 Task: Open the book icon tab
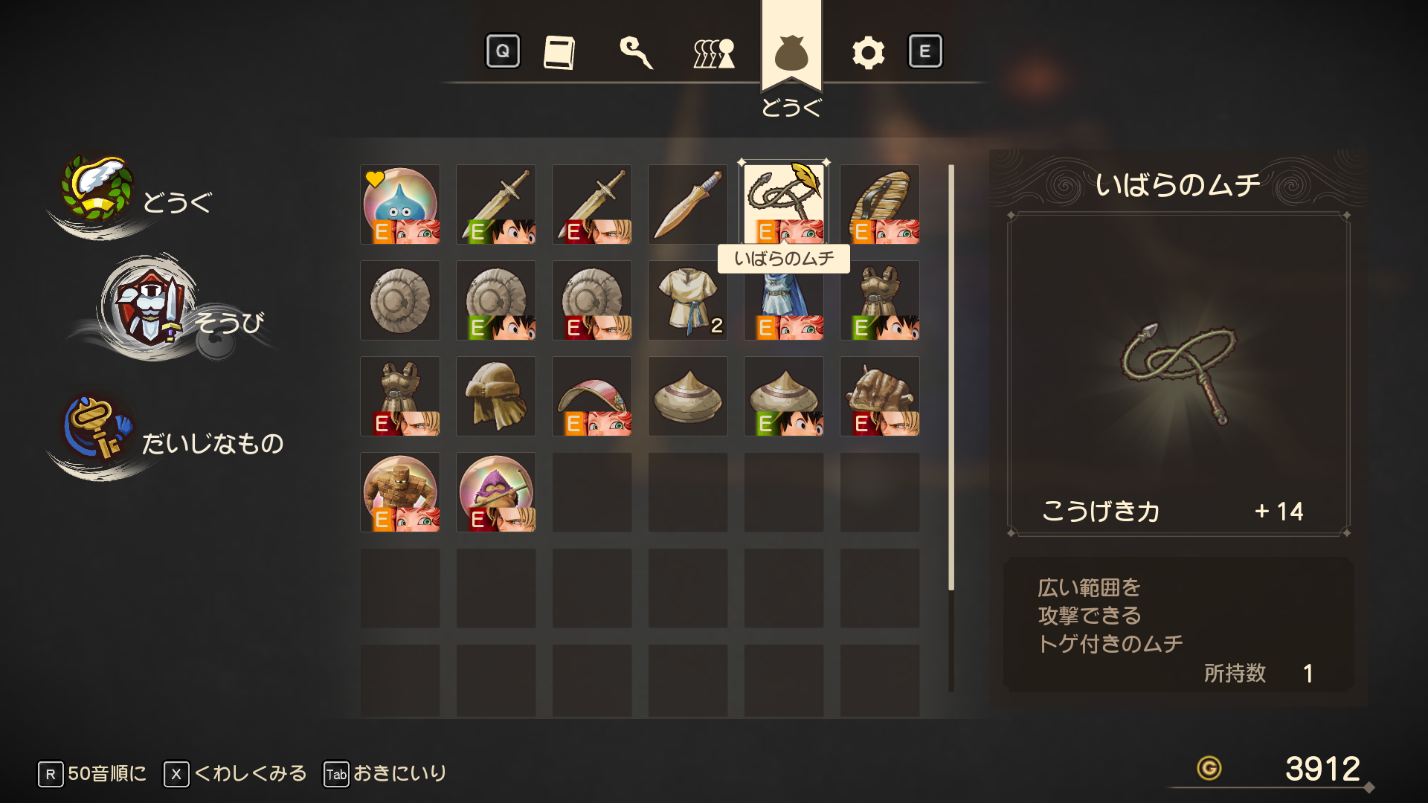tap(559, 52)
